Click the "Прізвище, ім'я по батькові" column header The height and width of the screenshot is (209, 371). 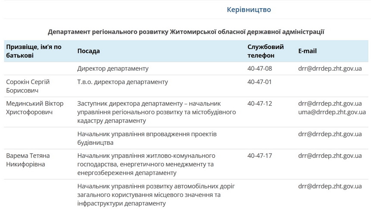(x=34, y=51)
